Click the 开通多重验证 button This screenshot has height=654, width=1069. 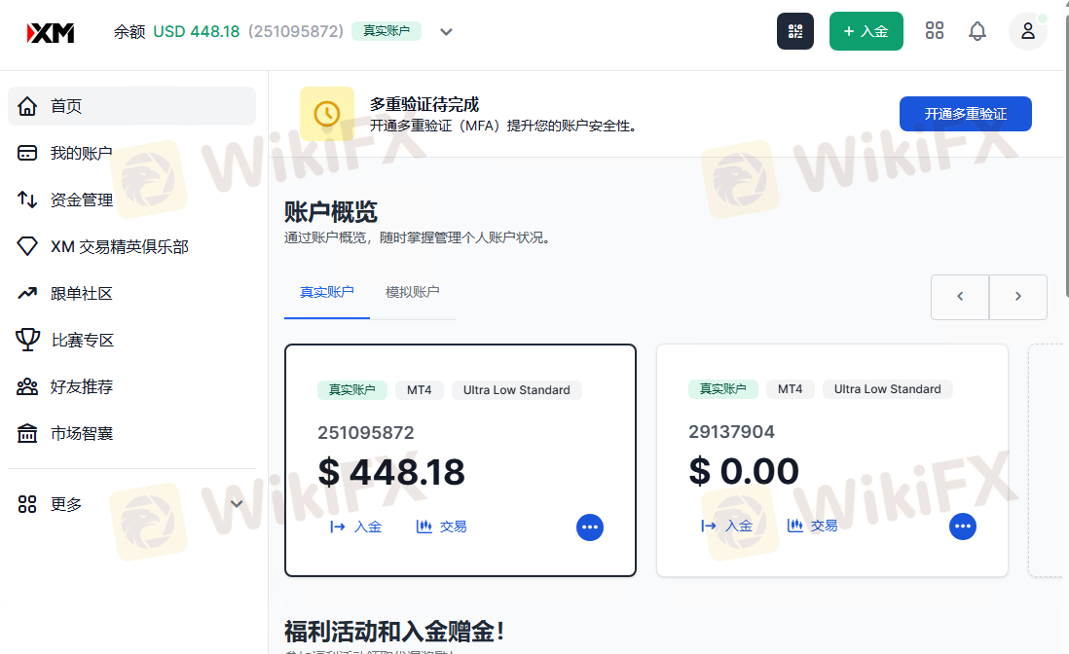(x=966, y=114)
